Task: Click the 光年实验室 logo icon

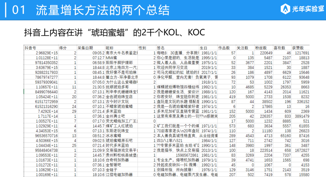Action: click(x=285, y=9)
